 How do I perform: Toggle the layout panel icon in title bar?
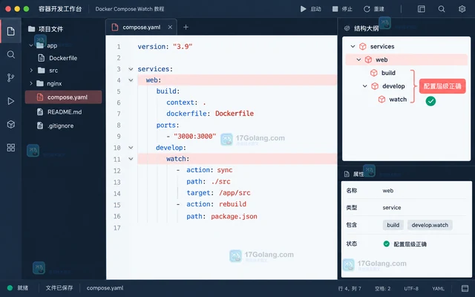click(422, 9)
